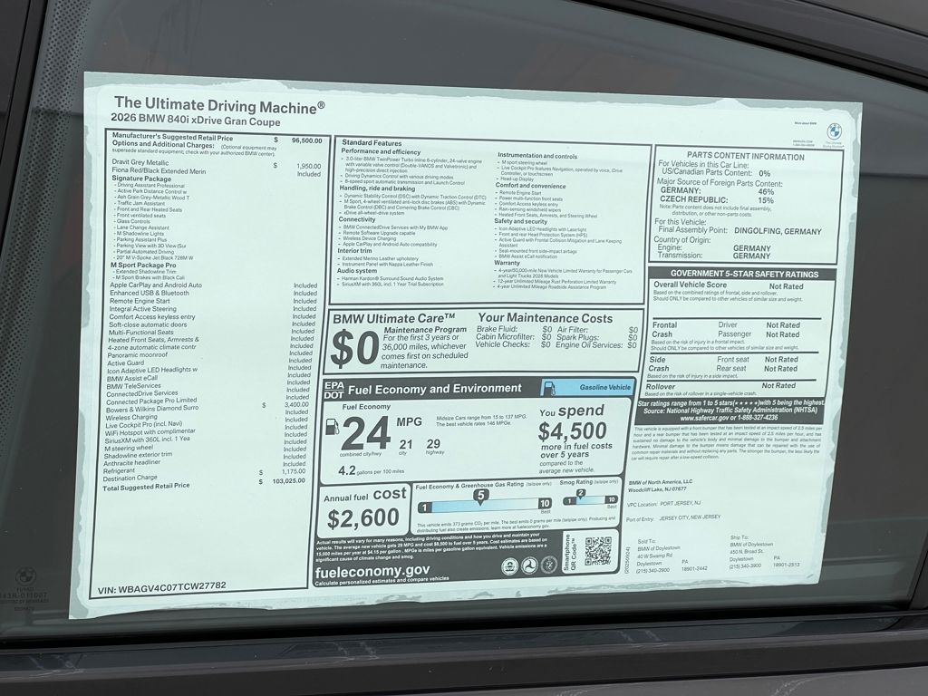Click the "Audio system" subheading
Image resolution: width=928 pixels, height=696 pixels.
click(357, 270)
